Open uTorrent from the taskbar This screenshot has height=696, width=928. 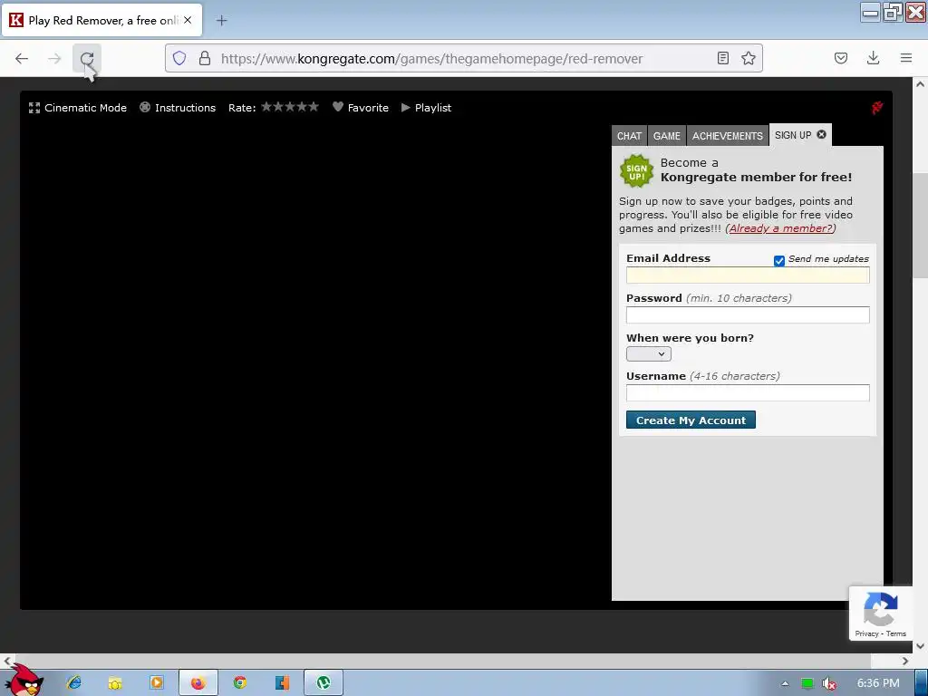pos(324,683)
